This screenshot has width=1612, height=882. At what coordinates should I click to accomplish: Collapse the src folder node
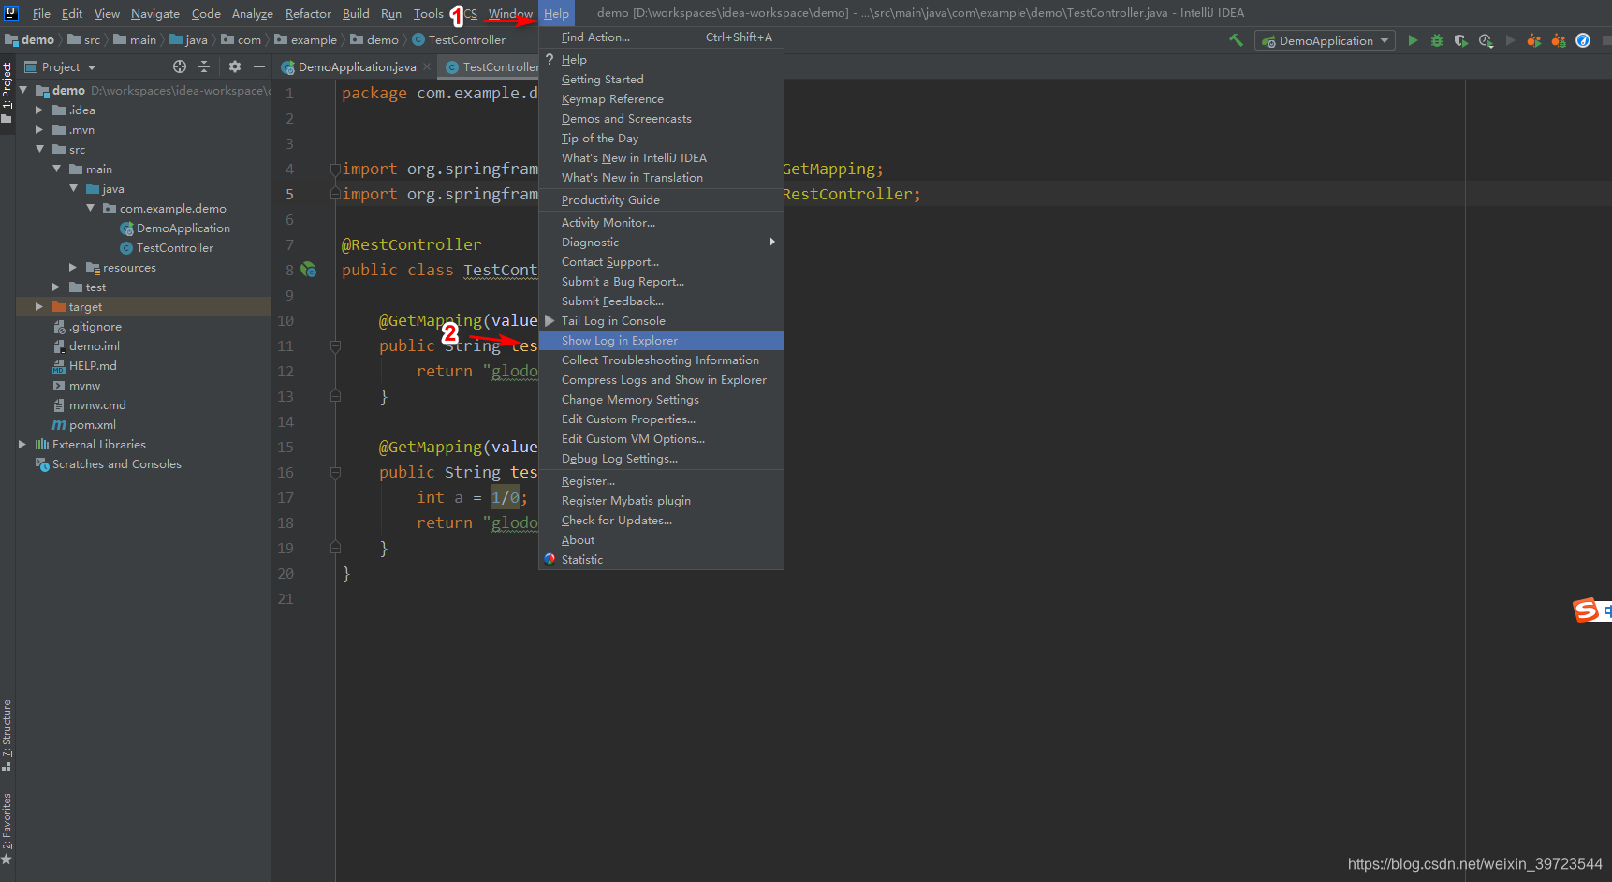(x=39, y=149)
